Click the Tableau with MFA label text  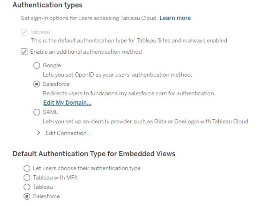pos(55,178)
